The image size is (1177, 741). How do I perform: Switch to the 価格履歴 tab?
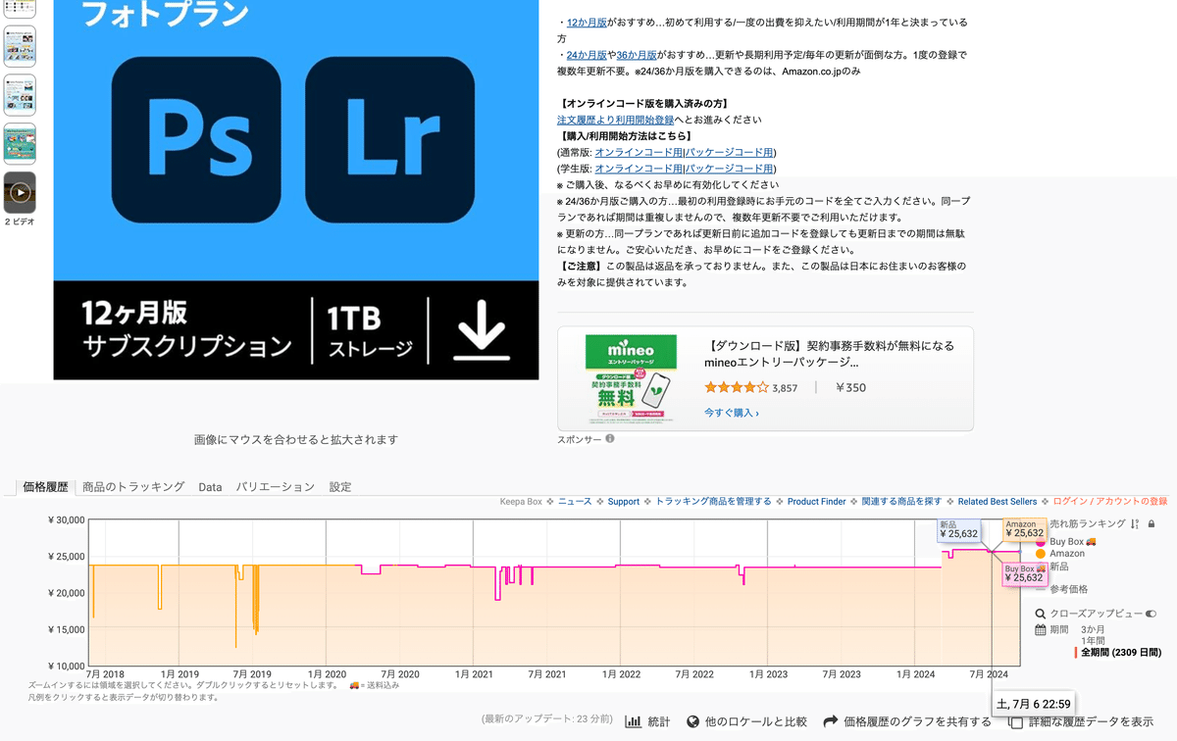click(x=45, y=486)
